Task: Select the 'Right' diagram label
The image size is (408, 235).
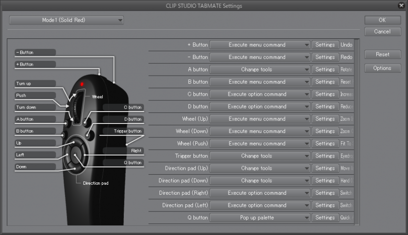Action: point(123,151)
